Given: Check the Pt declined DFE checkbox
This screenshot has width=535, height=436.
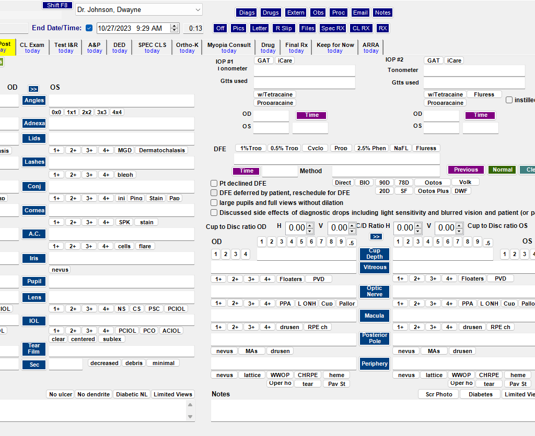Looking at the screenshot, I should (x=214, y=184).
